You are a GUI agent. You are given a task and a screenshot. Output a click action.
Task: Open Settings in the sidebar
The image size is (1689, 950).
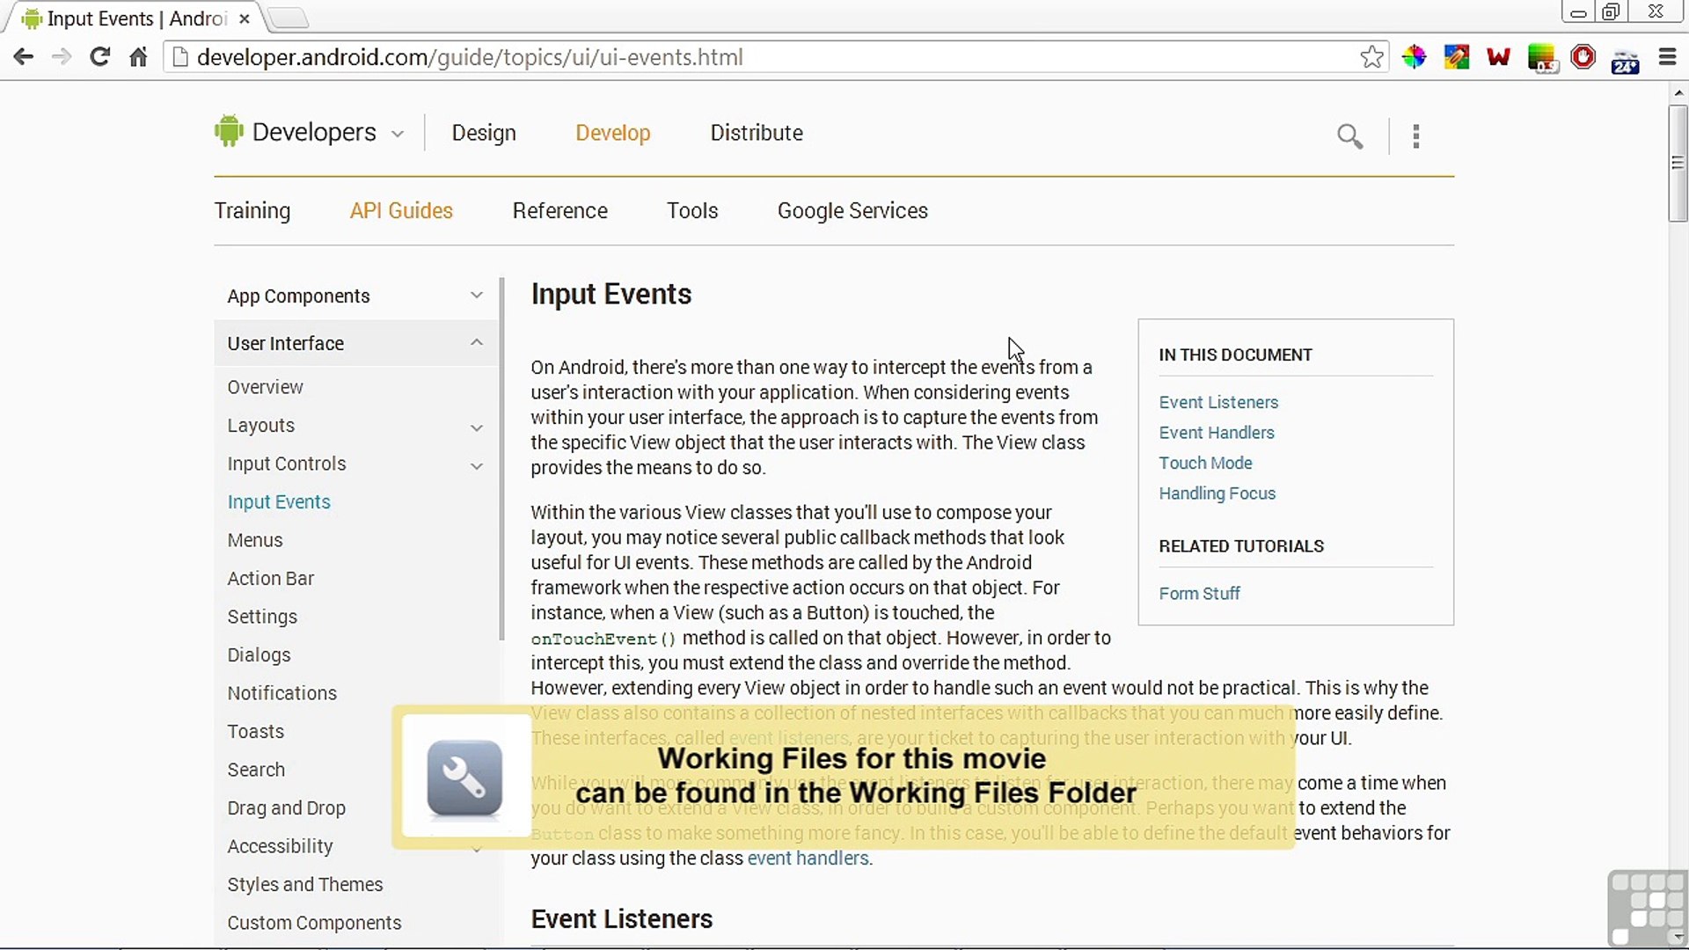point(262,617)
